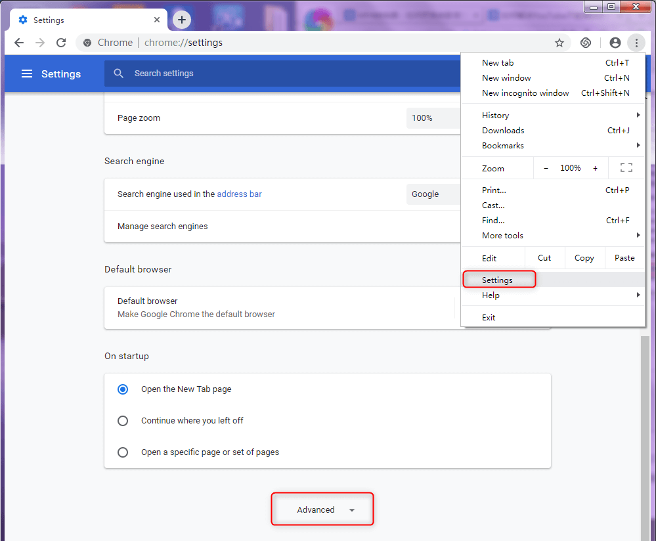Click the Cut button in the Edit row

544,258
